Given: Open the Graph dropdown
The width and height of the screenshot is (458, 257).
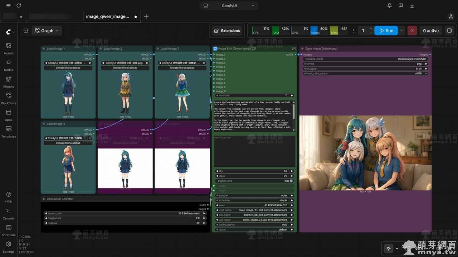Looking at the screenshot, I should pyautogui.click(x=47, y=31).
